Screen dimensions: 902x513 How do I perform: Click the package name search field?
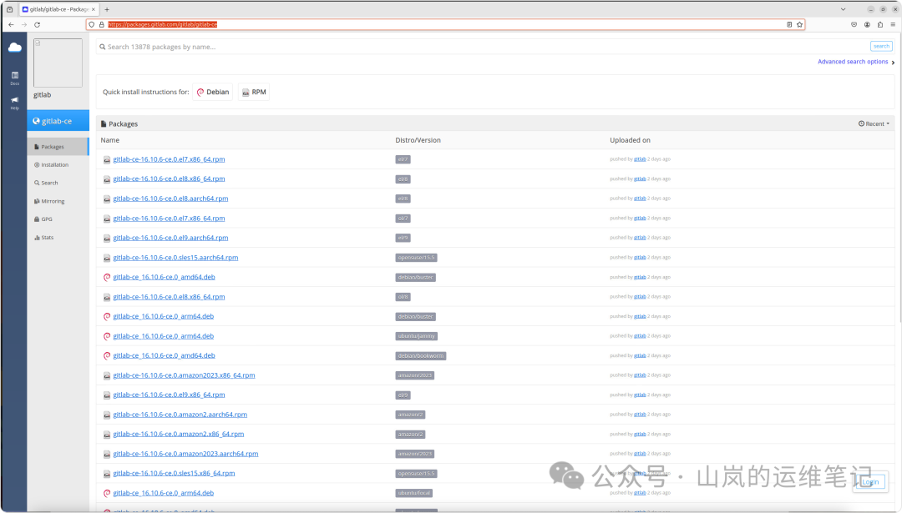pos(334,48)
